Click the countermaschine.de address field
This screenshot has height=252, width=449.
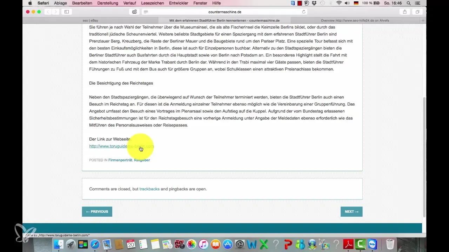click(225, 12)
